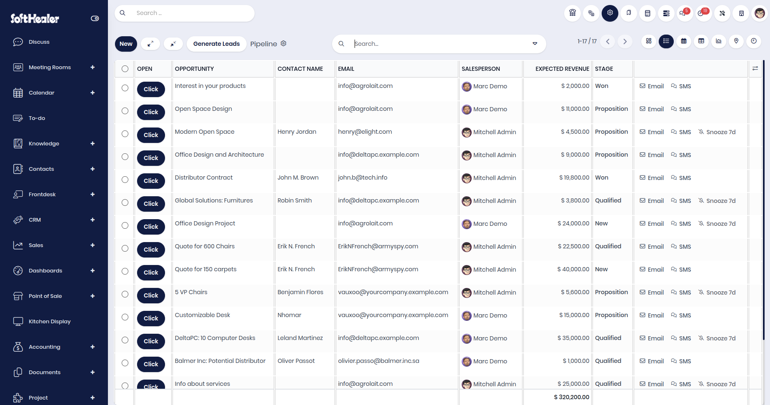The image size is (770, 405).
Task: Open the VoIP phone dialer icon
Action: pos(572,13)
